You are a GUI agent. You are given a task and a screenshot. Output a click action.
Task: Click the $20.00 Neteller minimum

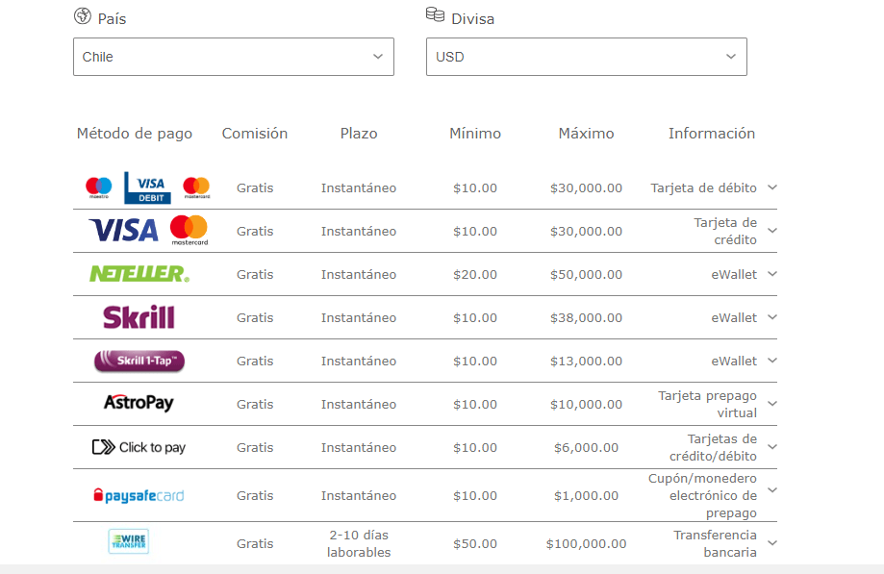click(475, 274)
